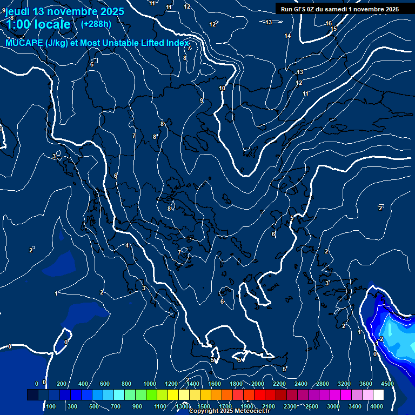This screenshot has width=415, height=415.
Task: Click the '16' contour label on the map
Action: coord(329,24)
